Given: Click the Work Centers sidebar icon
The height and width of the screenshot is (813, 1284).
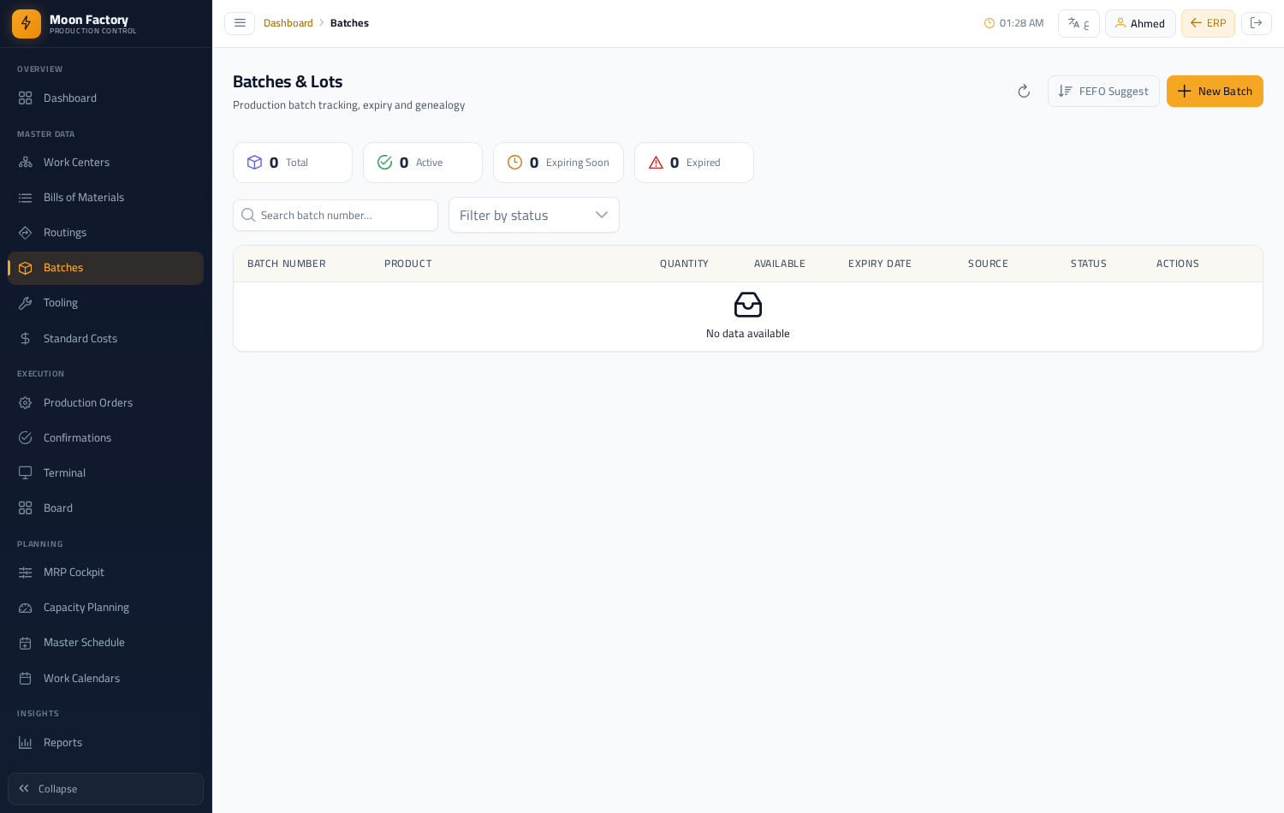Looking at the screenshot, I should click(26, 163).
